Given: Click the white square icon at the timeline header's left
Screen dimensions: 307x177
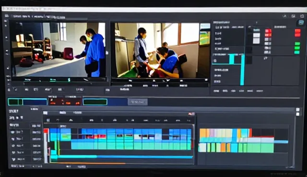Looking at the screenshot, I should pos(45,113).
